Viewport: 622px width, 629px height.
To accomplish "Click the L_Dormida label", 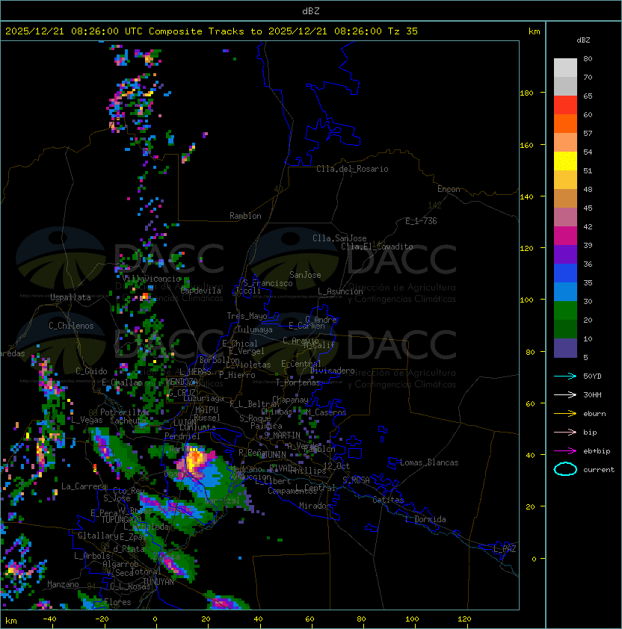I will tap(425, 519).
